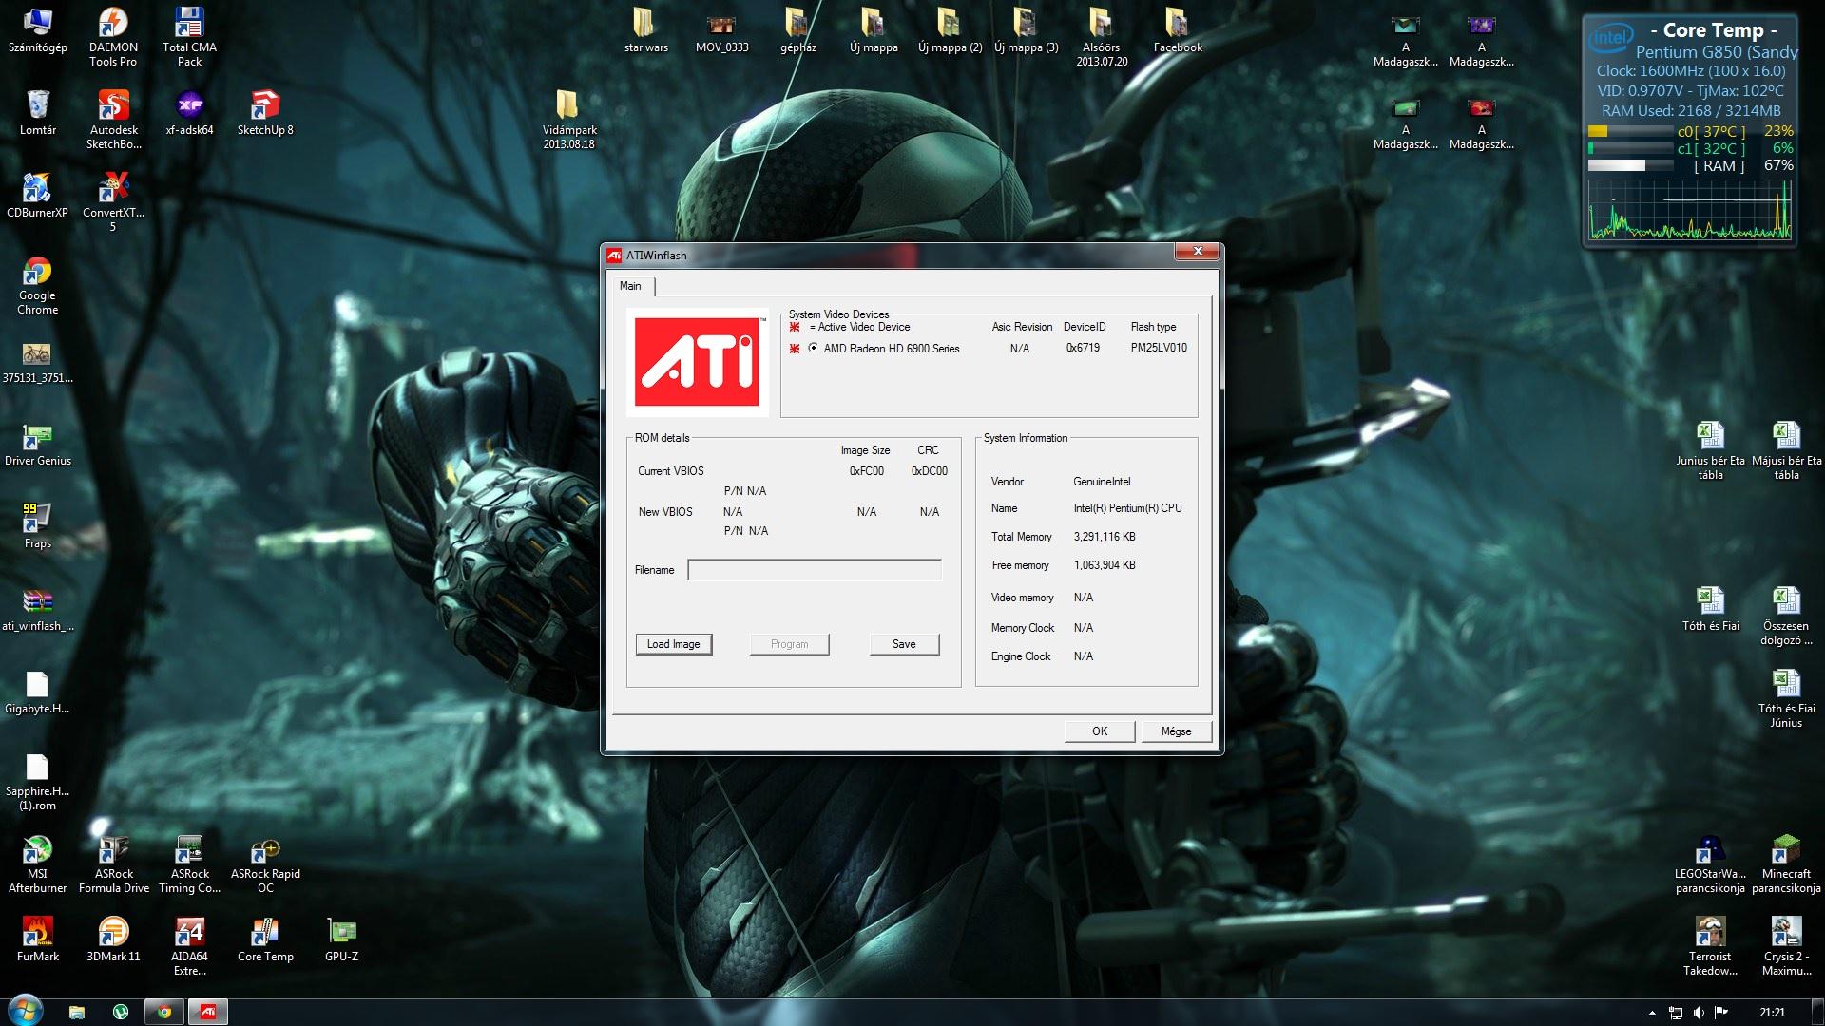Open CDBurnerXP icon
Viewport: 1825px width, 1026px height.
pyautogui.click(x=37, y=196)
